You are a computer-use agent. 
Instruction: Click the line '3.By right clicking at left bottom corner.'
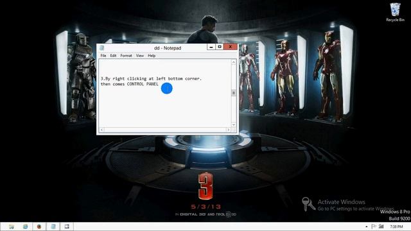[x=151, y=78]
